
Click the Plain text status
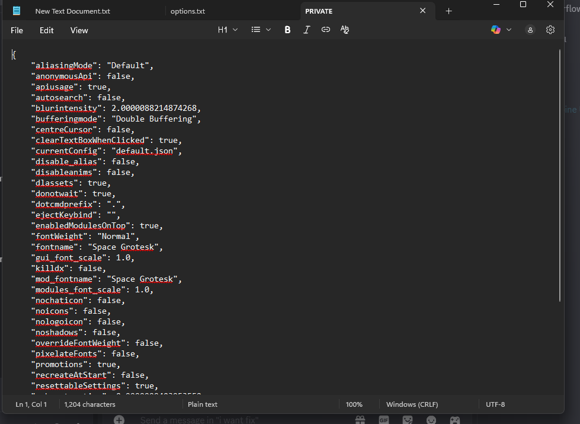pos(203,404)
